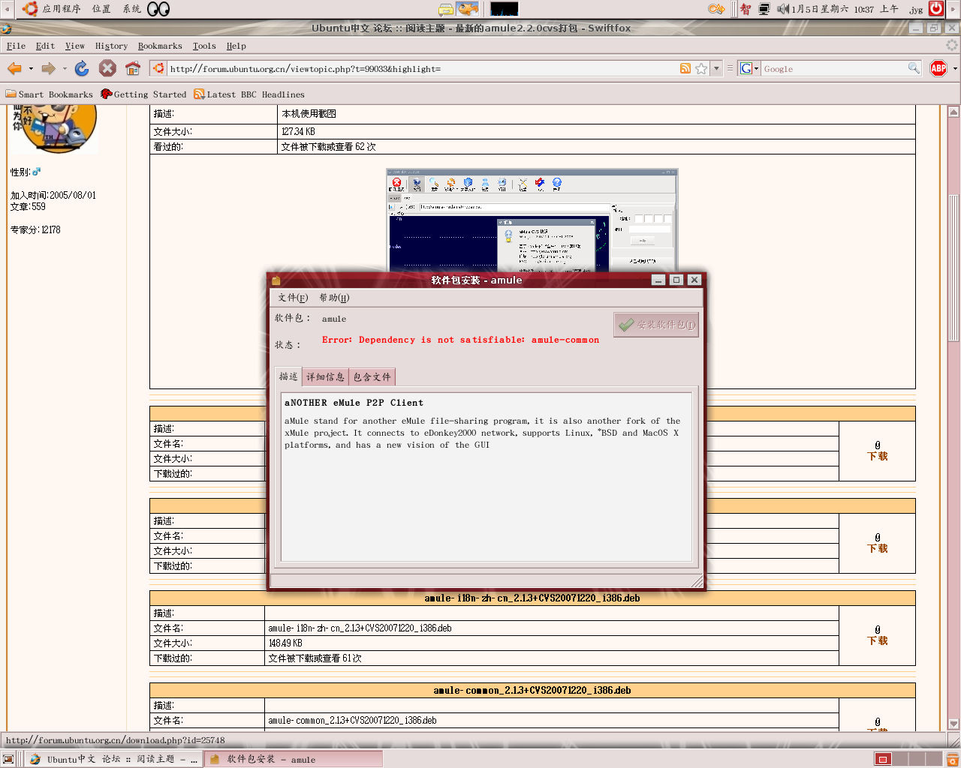Click 下载 link for amule-i18n-zh-cn deb

[878, 641]
